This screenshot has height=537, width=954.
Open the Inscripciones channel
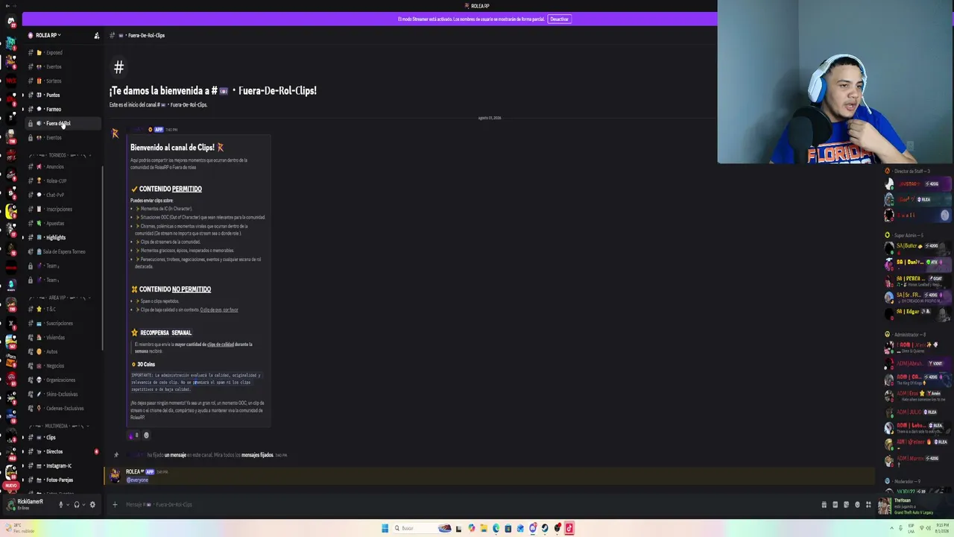click(x=61, y=209)
